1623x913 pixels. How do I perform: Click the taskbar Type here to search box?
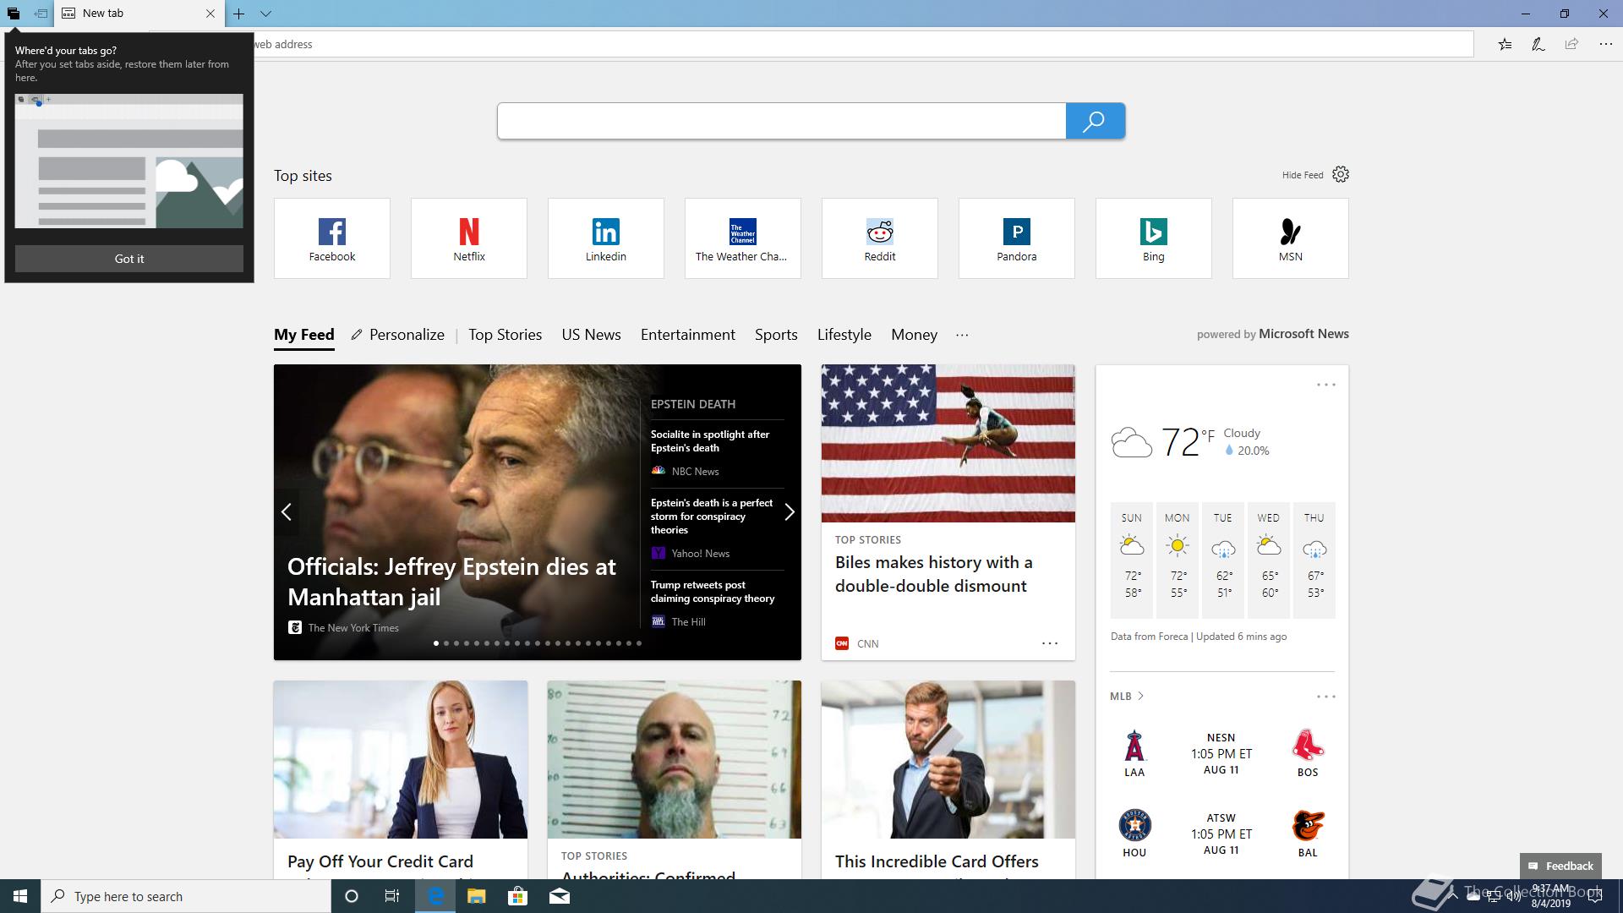click(186, 896)
